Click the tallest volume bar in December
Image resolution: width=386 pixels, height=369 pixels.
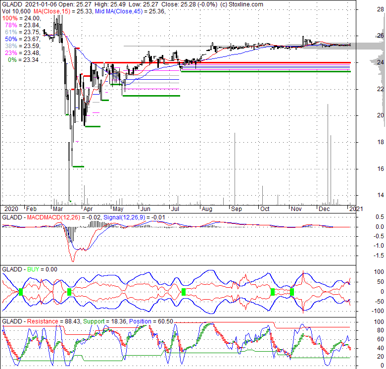[328, 155]
